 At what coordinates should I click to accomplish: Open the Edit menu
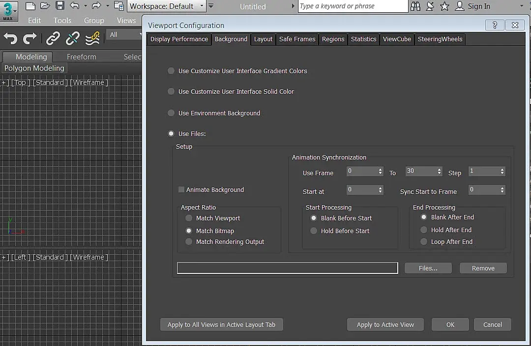(34, 21)
